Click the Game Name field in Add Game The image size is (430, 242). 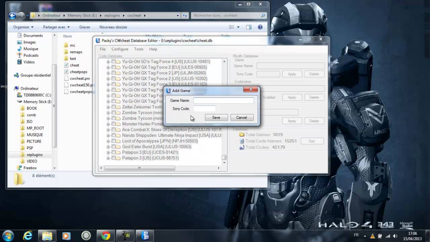[x=223, y=100]
